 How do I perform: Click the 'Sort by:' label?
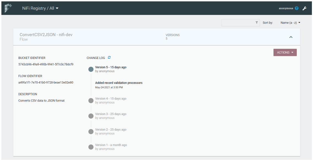pyautogui.click(x=268, y=23)
